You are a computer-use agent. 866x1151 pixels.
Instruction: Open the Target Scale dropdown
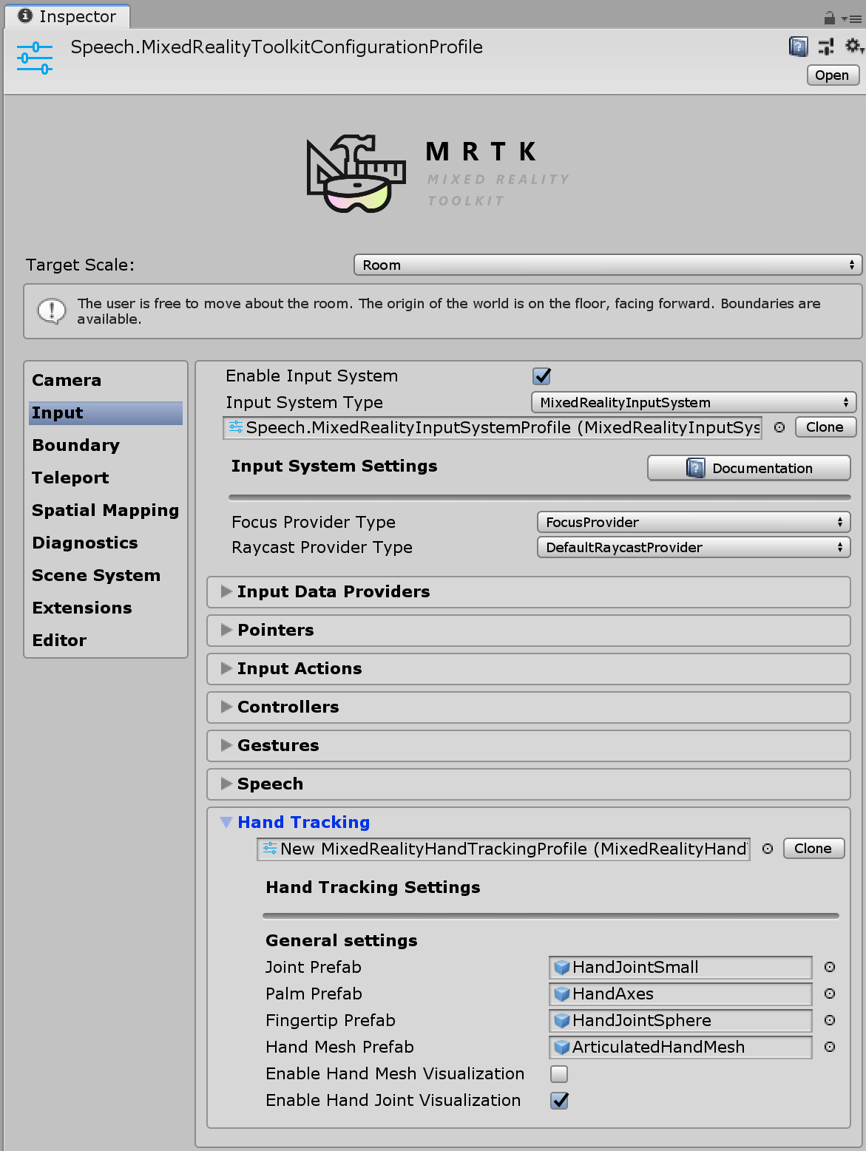pyautogui.click(x=606, y=265)
